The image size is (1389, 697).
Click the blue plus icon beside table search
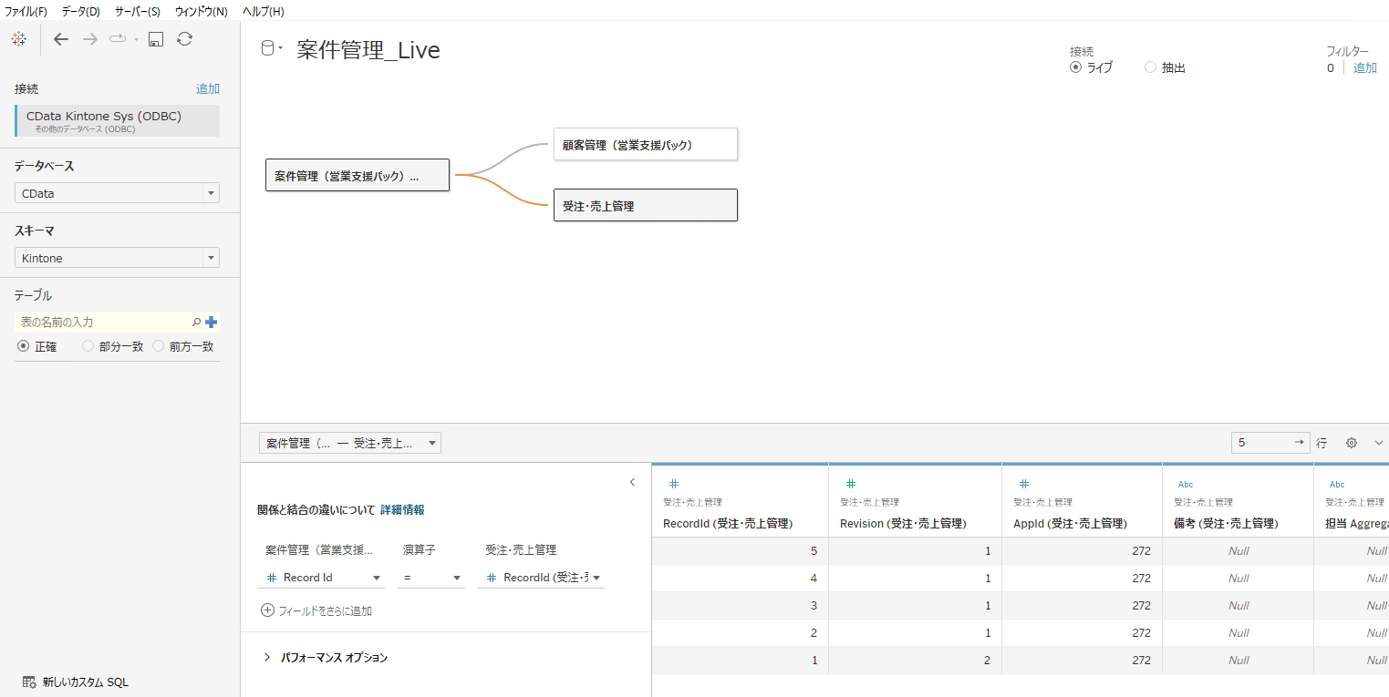(x=212, y=322)
